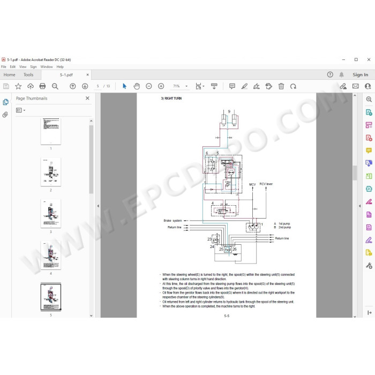Rotate the page view
This screenshot has height=375, width=375.
[x=293, y=86]
